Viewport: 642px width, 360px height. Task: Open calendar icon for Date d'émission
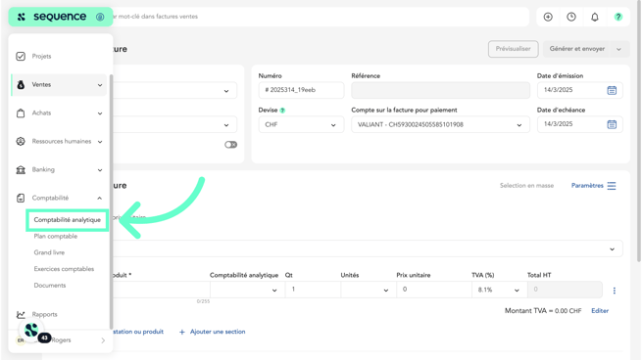pos(612,90)
